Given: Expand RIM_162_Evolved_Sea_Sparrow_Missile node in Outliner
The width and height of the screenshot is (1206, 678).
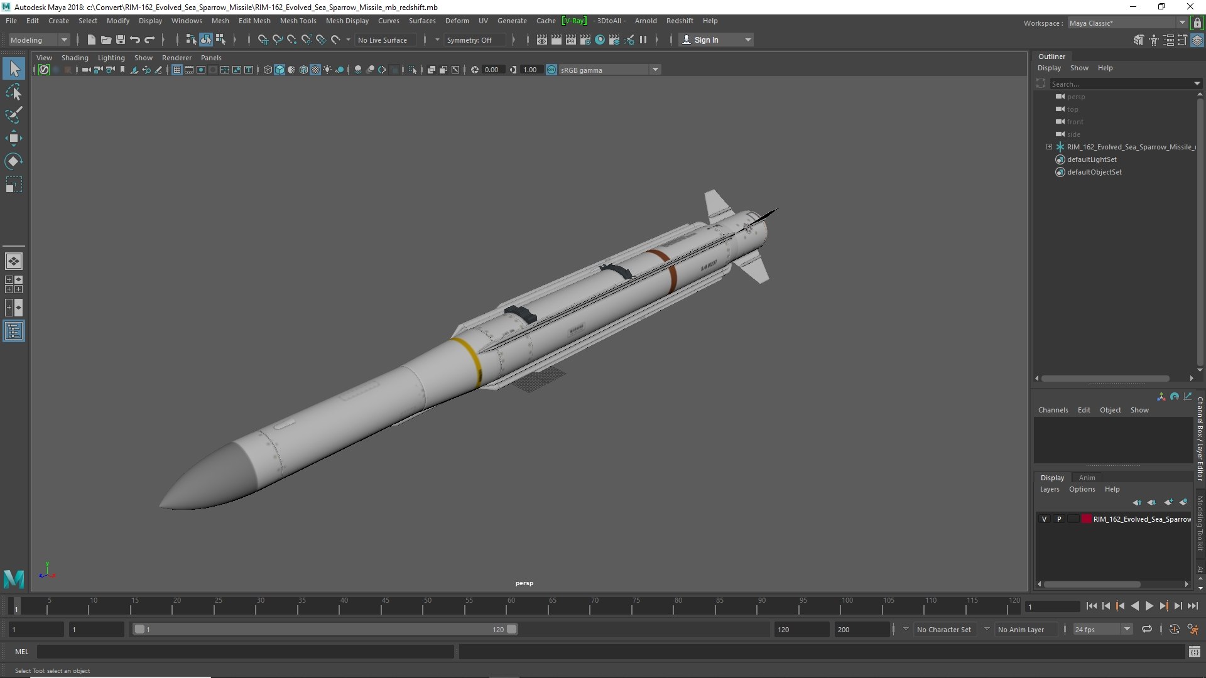Looking at the screenshot, I should point(1049,147).
